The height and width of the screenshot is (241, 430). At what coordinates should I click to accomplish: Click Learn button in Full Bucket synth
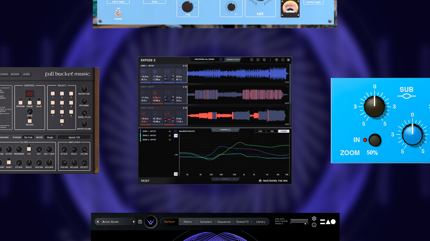pos(26,74)
